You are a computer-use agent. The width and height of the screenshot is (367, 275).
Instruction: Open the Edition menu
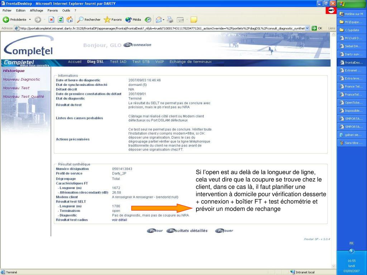[x=20, y=10]
